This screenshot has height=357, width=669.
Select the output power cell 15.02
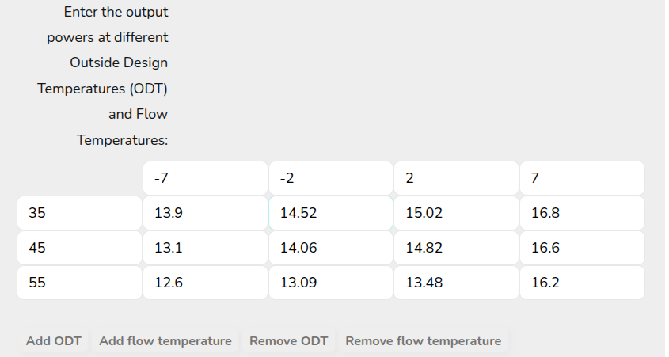pos(456,213)
